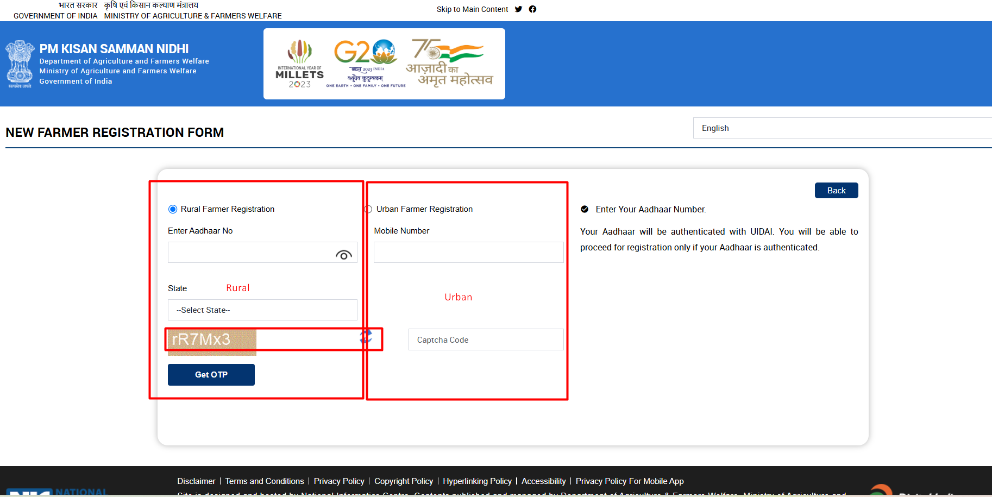Click the Get OTP button
Image resolution: width=992 pixels, height=497 pixels.
pos(211,375)
